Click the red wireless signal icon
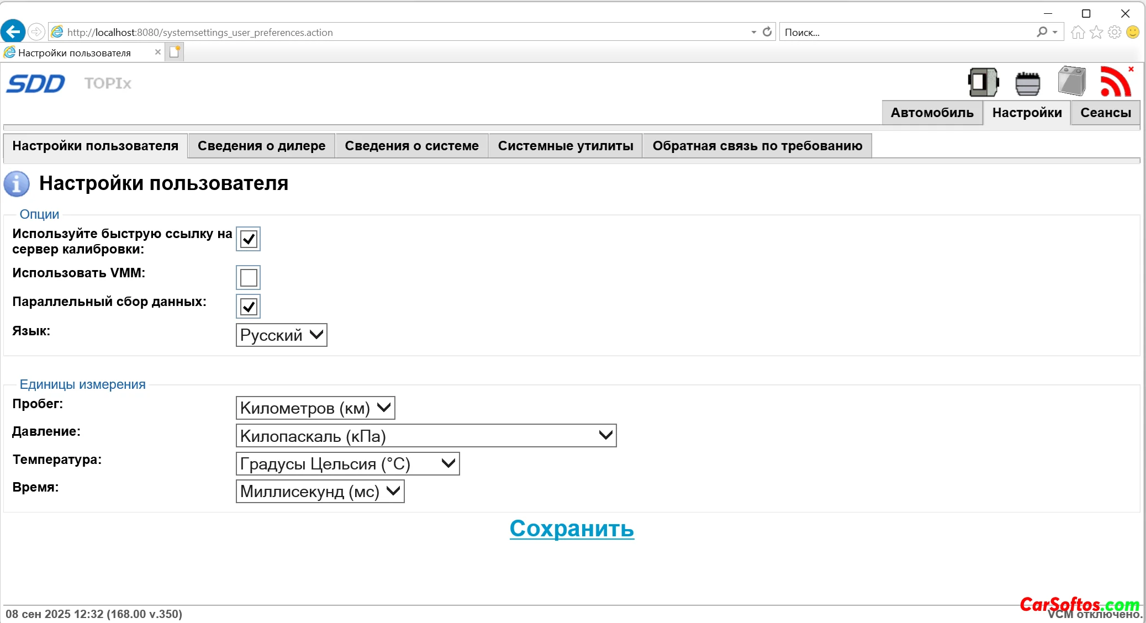 tap(1116, 82)
